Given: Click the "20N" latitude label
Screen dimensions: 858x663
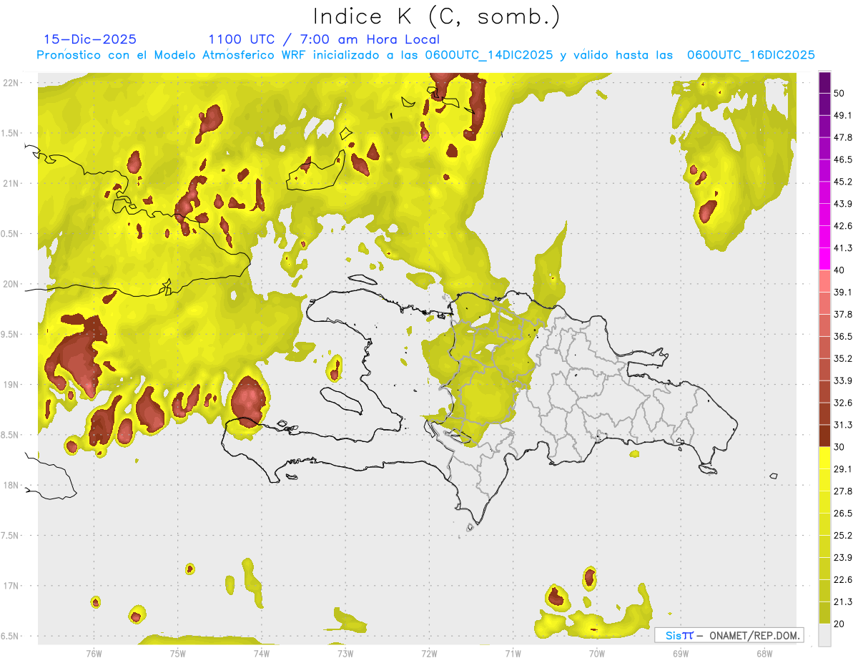Looking at the screenshot, I should click(x=11, y=284).
